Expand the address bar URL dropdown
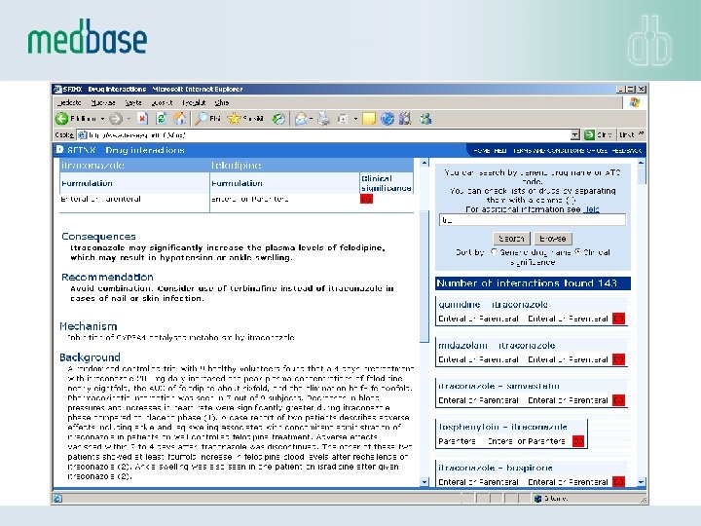This screenshot has height=526, width=701. (575, 134)
